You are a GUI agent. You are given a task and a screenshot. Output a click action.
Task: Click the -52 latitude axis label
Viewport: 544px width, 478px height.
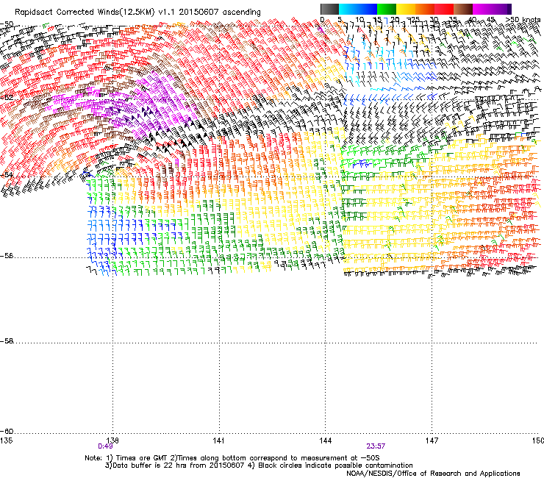coord(7,97)
